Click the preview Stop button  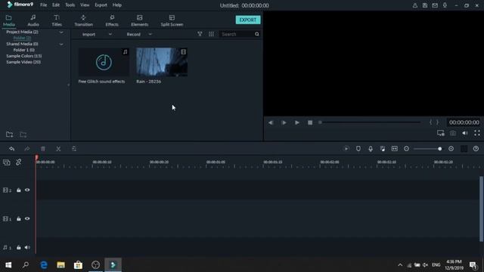310,122
